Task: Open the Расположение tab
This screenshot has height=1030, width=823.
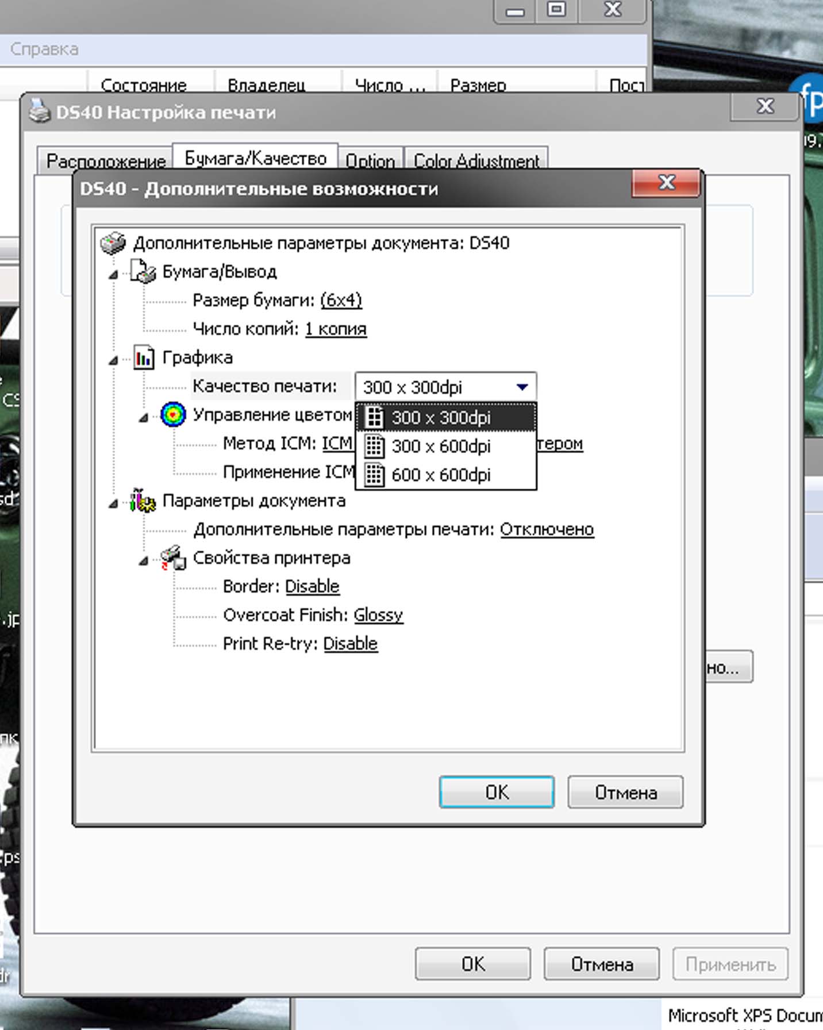Action: [106, 161]
